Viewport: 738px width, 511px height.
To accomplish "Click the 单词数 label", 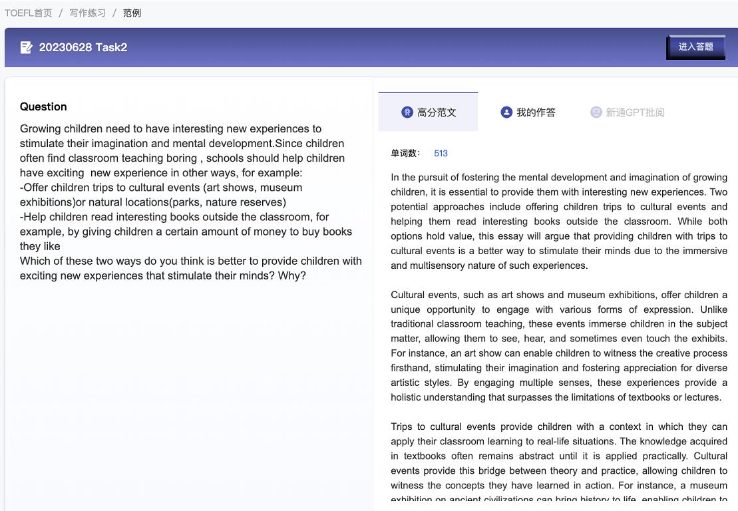I will pos(405,153).
